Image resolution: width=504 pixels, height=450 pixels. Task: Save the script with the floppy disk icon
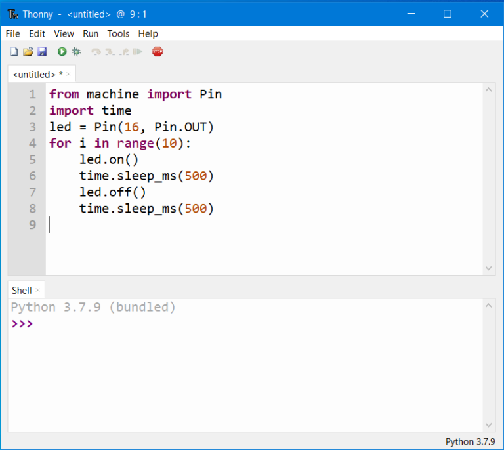(41, 51)
